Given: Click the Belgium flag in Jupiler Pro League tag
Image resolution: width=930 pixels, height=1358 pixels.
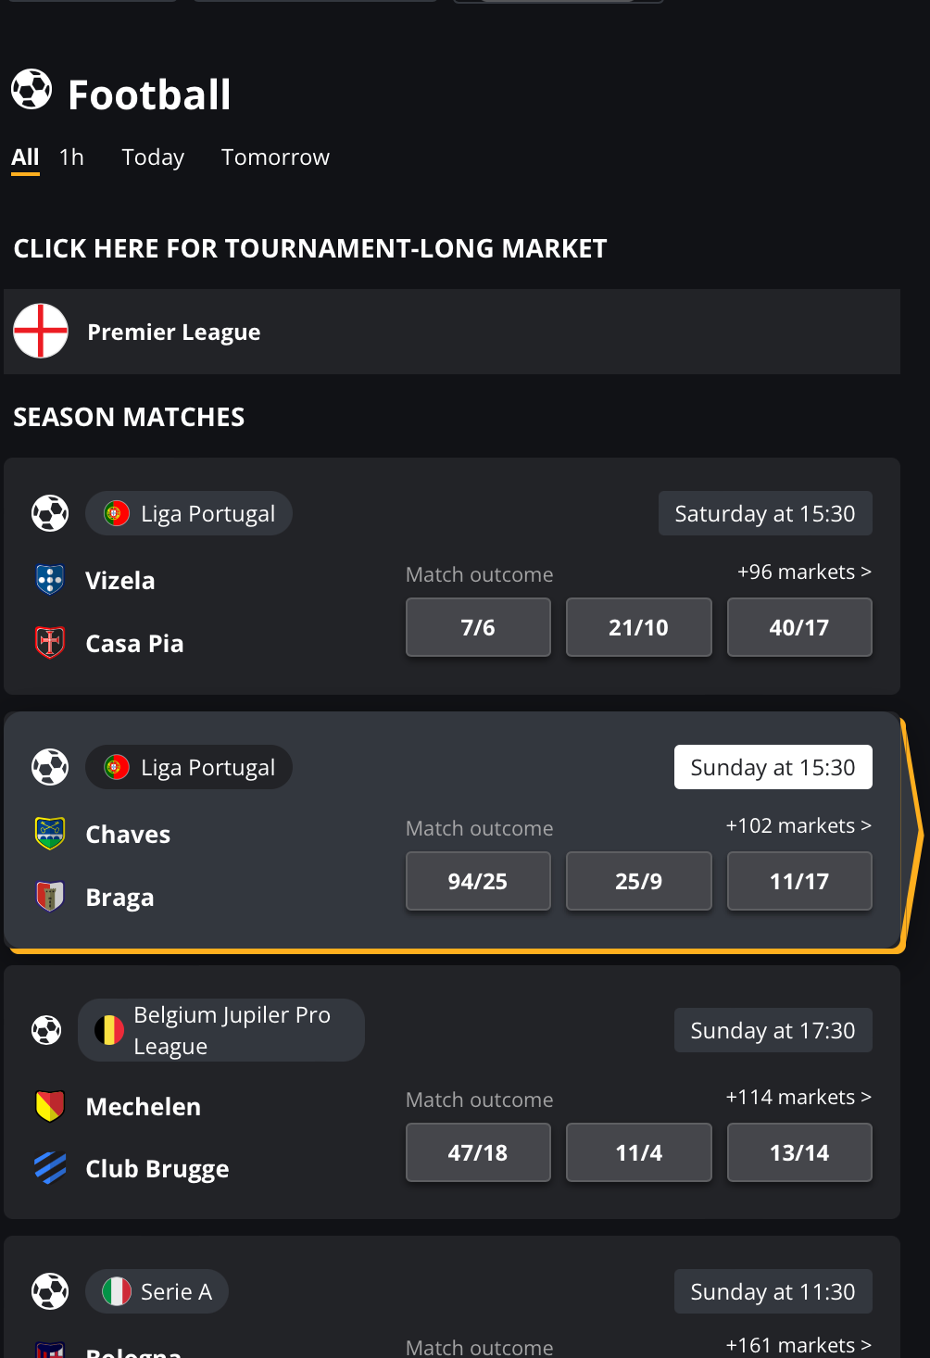Looking at the screenshot, I should coord(109,1030).
